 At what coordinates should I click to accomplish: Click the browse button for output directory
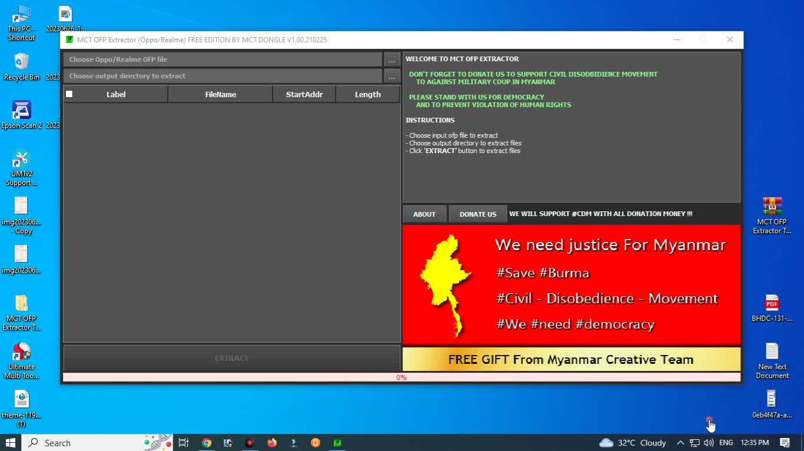(391, 76)
